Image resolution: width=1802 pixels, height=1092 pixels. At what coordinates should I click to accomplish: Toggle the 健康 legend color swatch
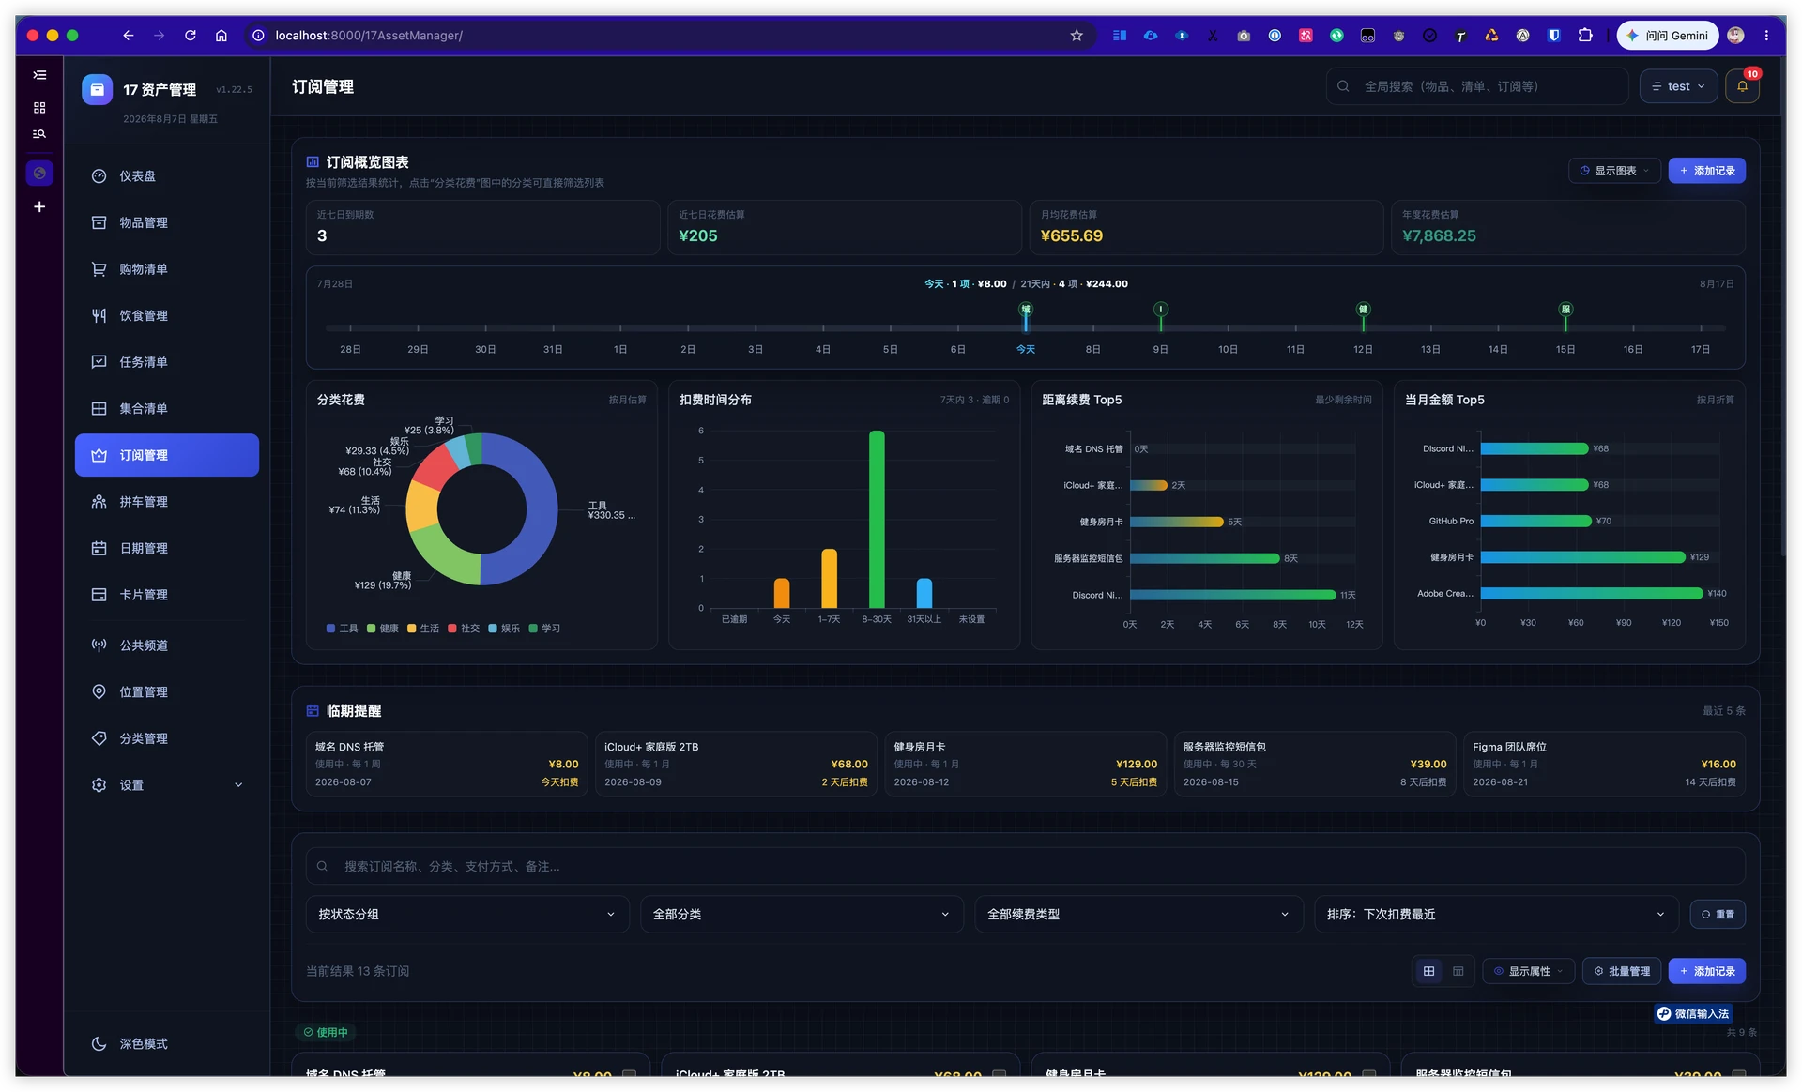pyautogui.click(x=372, y=629)
